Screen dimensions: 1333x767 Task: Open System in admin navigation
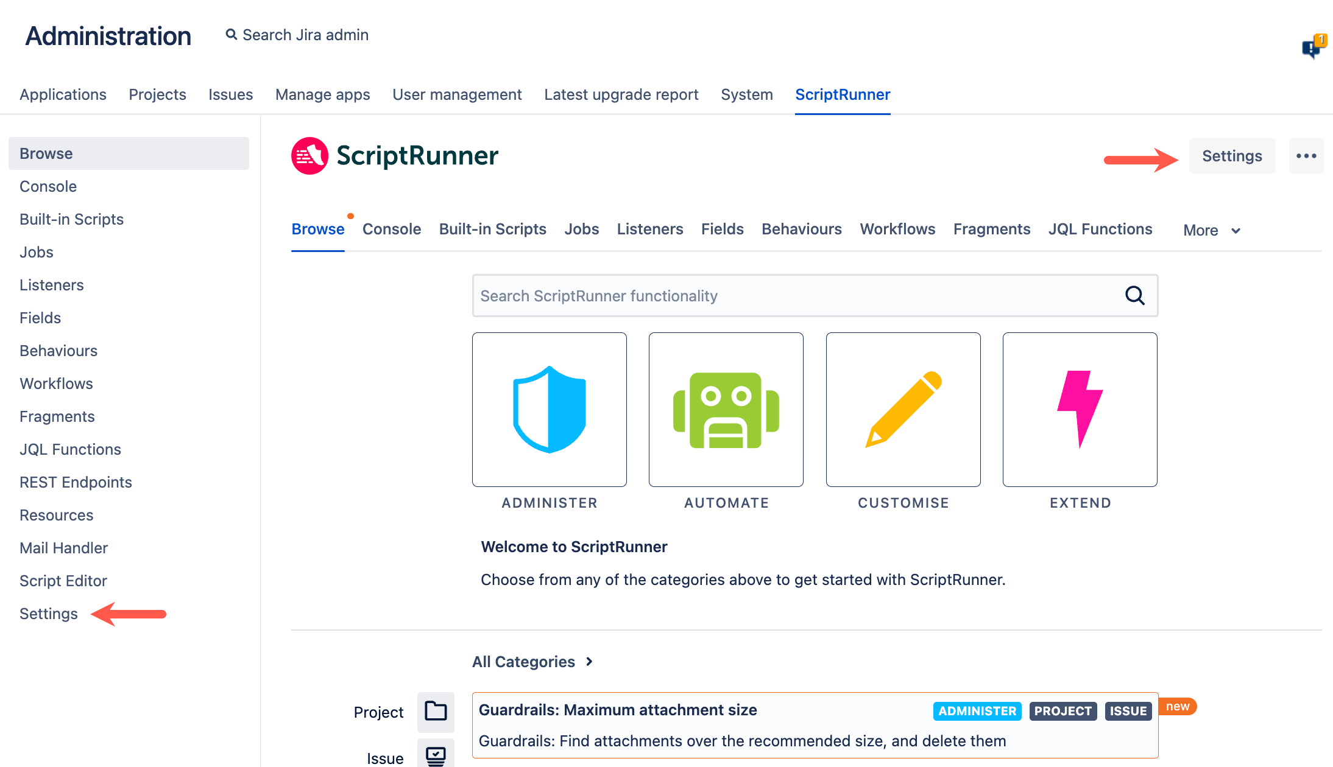(746, 94)
